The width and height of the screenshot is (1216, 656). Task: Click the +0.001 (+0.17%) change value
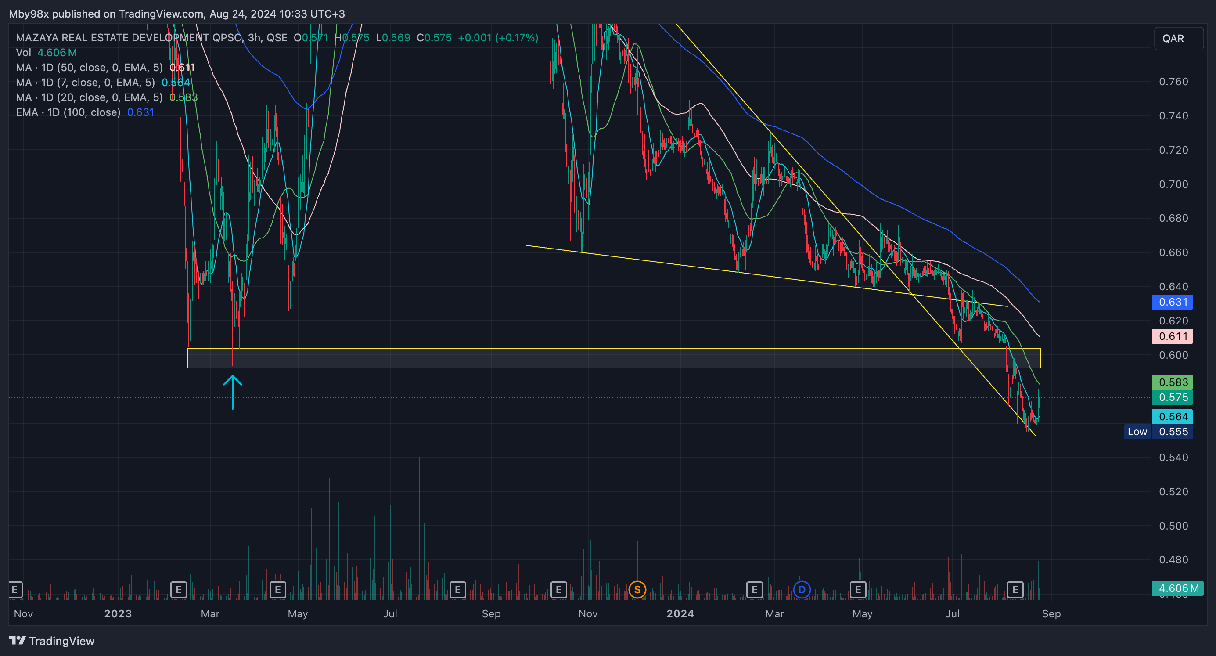(498, 38)
